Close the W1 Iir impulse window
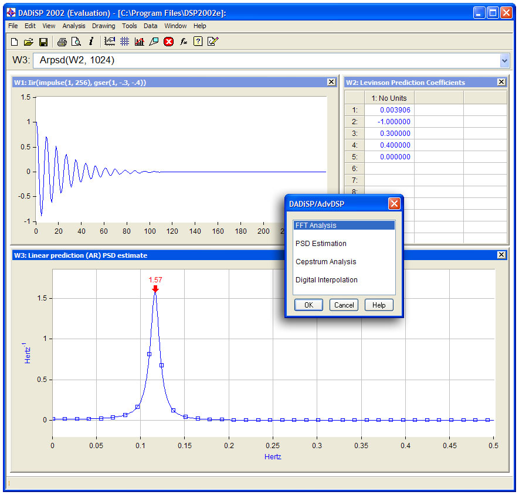 tap(331, 82)
